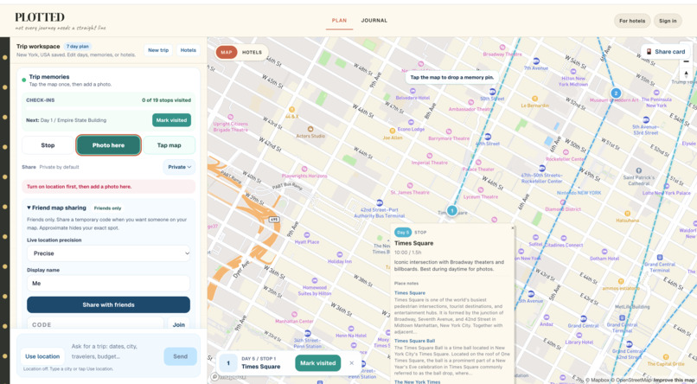697x384 pixels.
Task: Click the Join code button
Action: pos(179,325)
